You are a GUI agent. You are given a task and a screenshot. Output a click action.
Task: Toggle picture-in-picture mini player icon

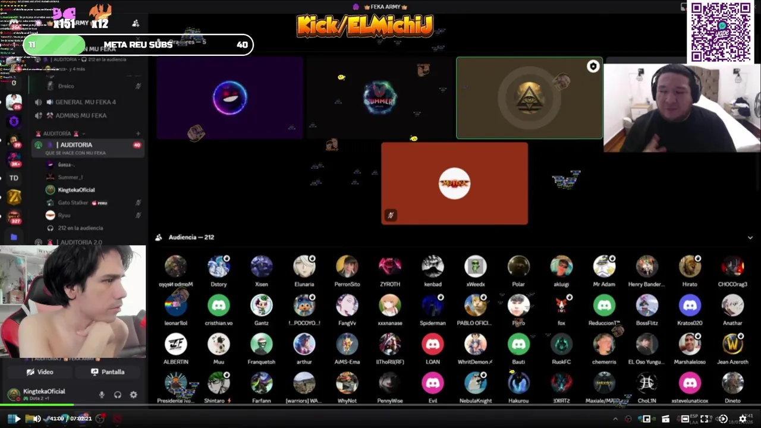pyautogui.click(x=646, y=419)
